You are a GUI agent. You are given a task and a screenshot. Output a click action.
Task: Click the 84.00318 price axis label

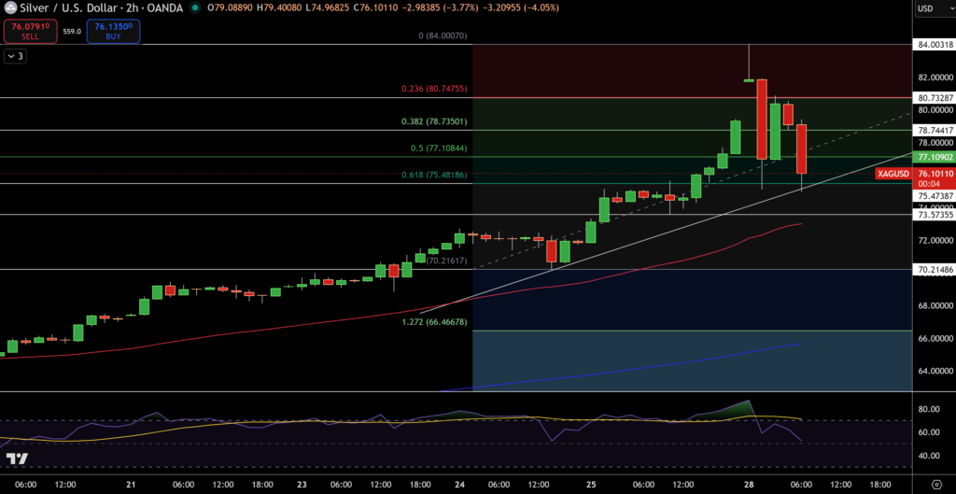934,44
